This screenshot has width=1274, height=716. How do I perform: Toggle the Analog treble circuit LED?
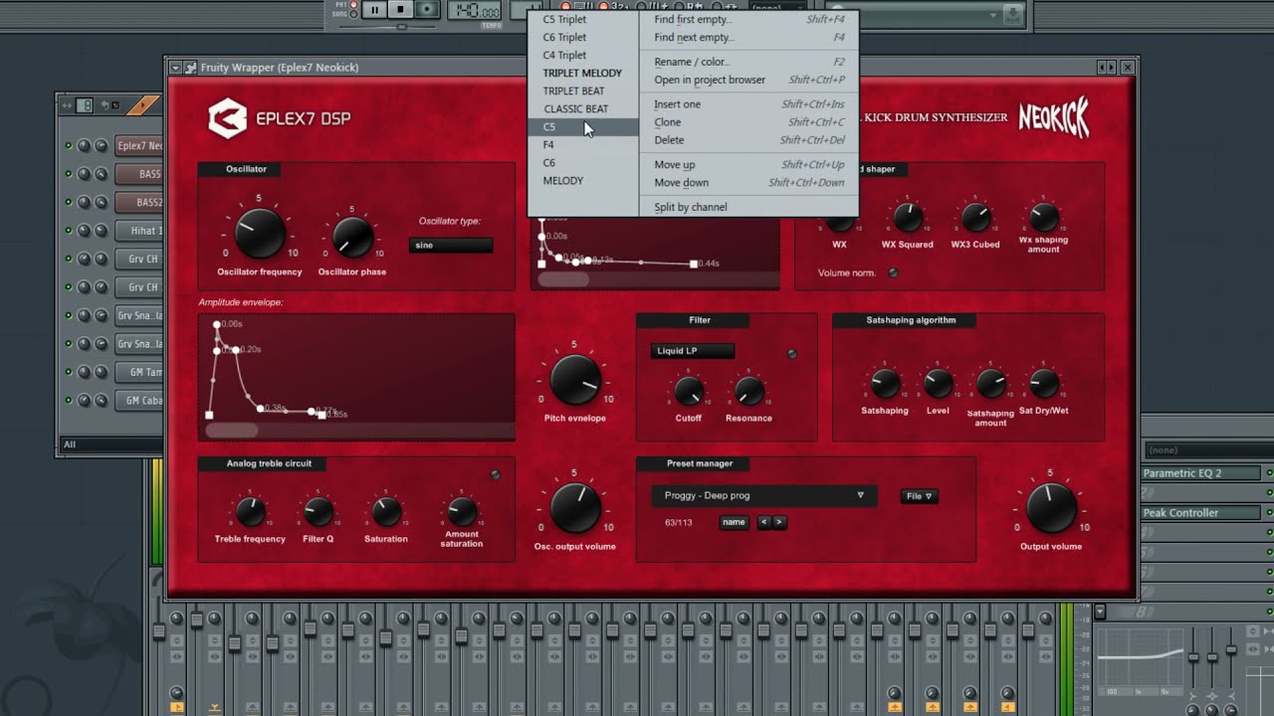click(x=496, y=474)
